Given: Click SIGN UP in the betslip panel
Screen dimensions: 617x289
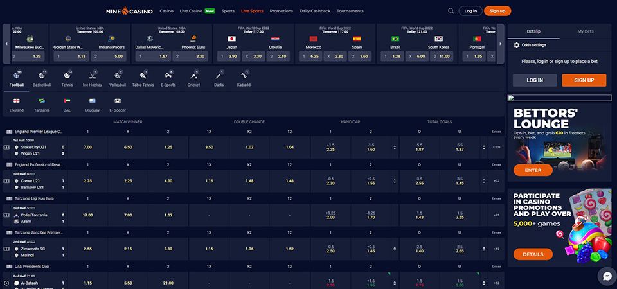Looking at the screenshot, I should (x=584, y=80).
